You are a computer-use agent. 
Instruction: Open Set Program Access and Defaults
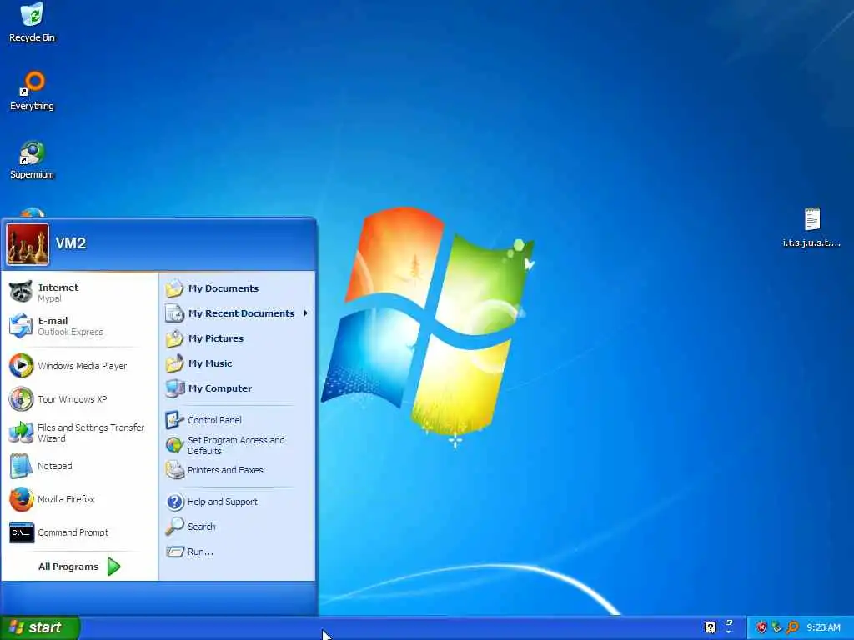238,445
